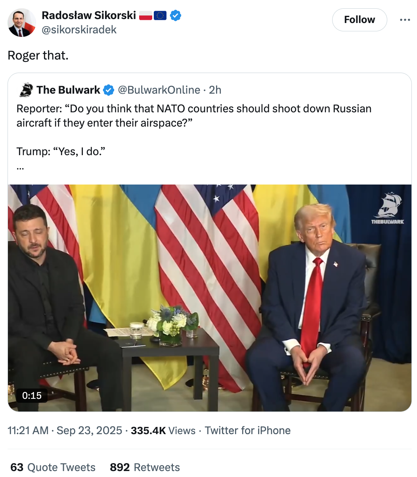Expand the truncated quoted tweet ellipsis
This screenshot has width=417, height=477.
20,167
